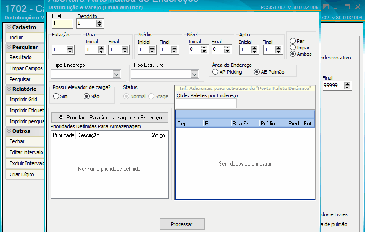Click the Depósito spinner arrows

[x=99, y=24]
